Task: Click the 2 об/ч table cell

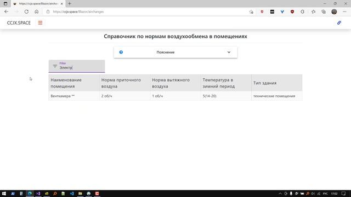Action: (x=124, y=96)
